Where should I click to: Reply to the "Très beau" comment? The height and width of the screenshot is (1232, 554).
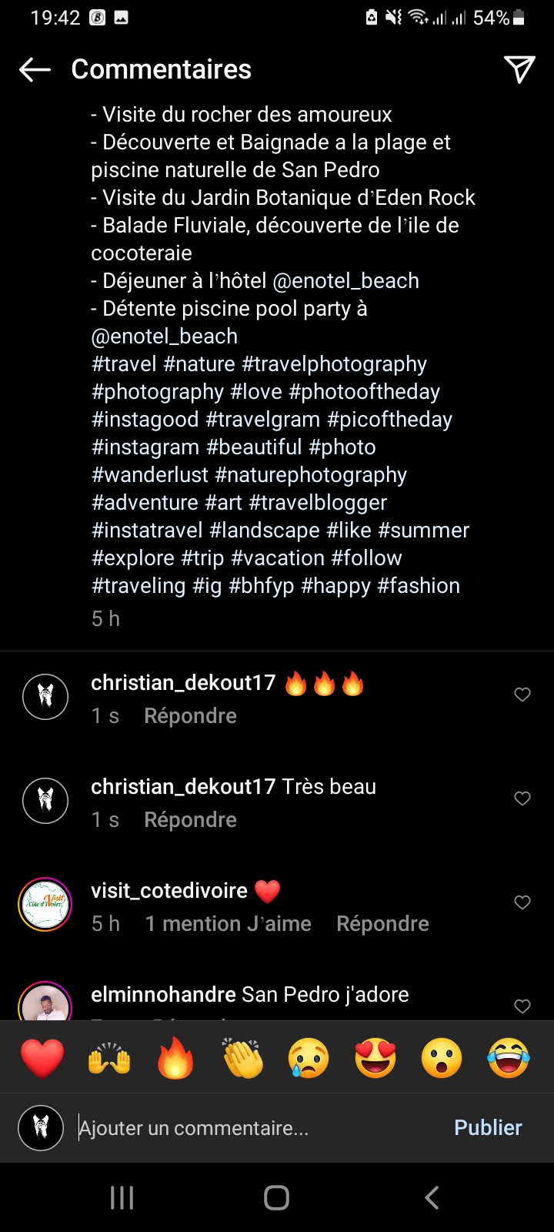[x=190, y=820]
